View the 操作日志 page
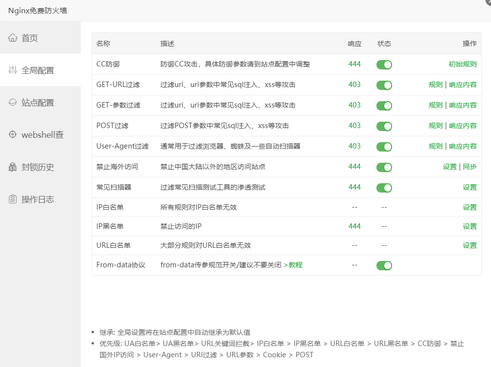The image size is (491, 367). tap(41, 199)
